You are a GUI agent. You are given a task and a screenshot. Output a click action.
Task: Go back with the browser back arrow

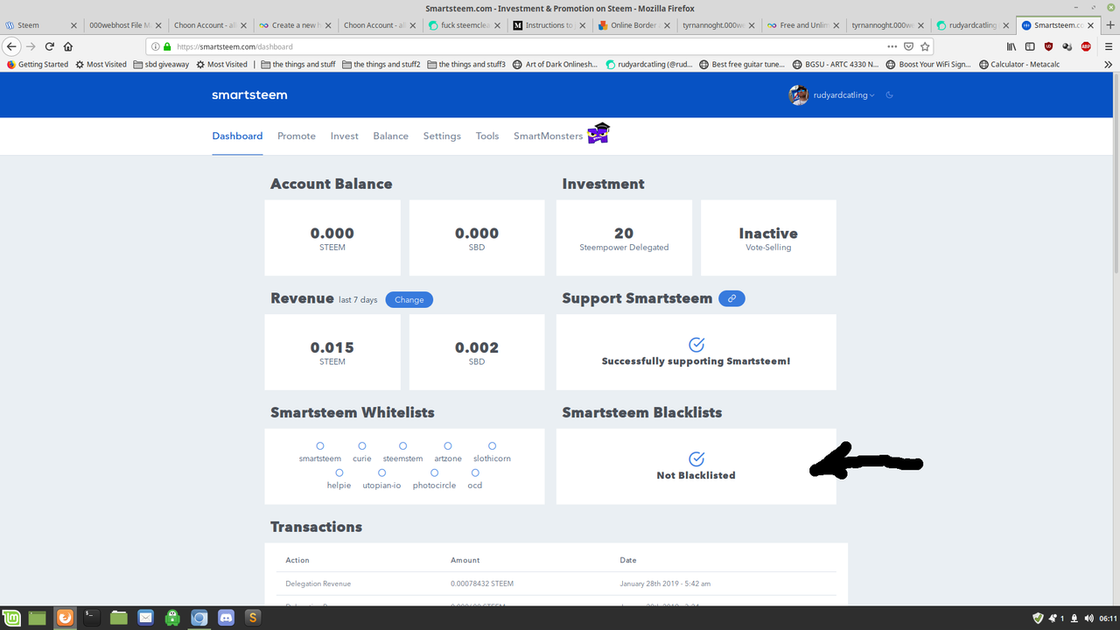point(12,46)
